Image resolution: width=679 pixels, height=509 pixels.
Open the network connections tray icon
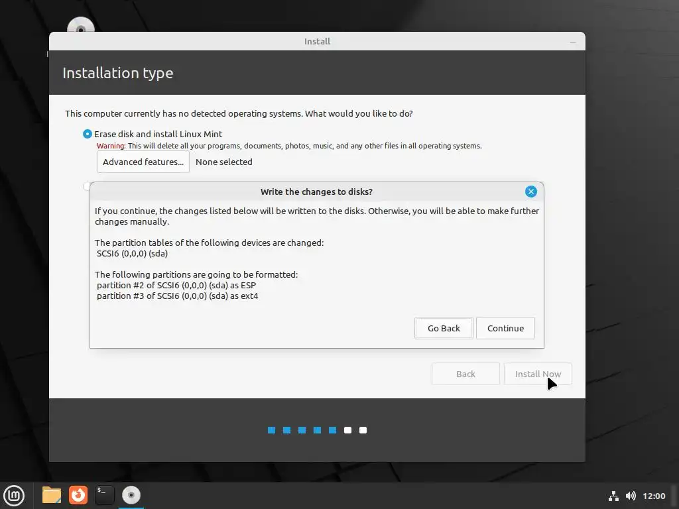pyautogui.click(x=613, y=496)
